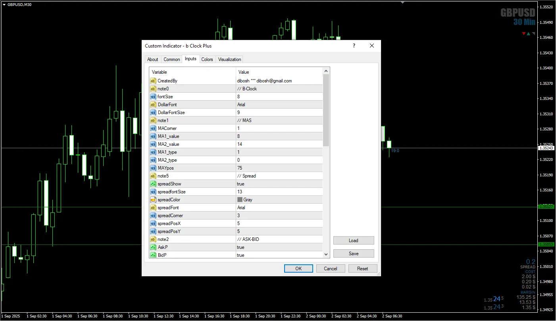556x321 pixels.
Task: Click the GBPUSD,M30 chart menu triangle
Action: (4, 4)
